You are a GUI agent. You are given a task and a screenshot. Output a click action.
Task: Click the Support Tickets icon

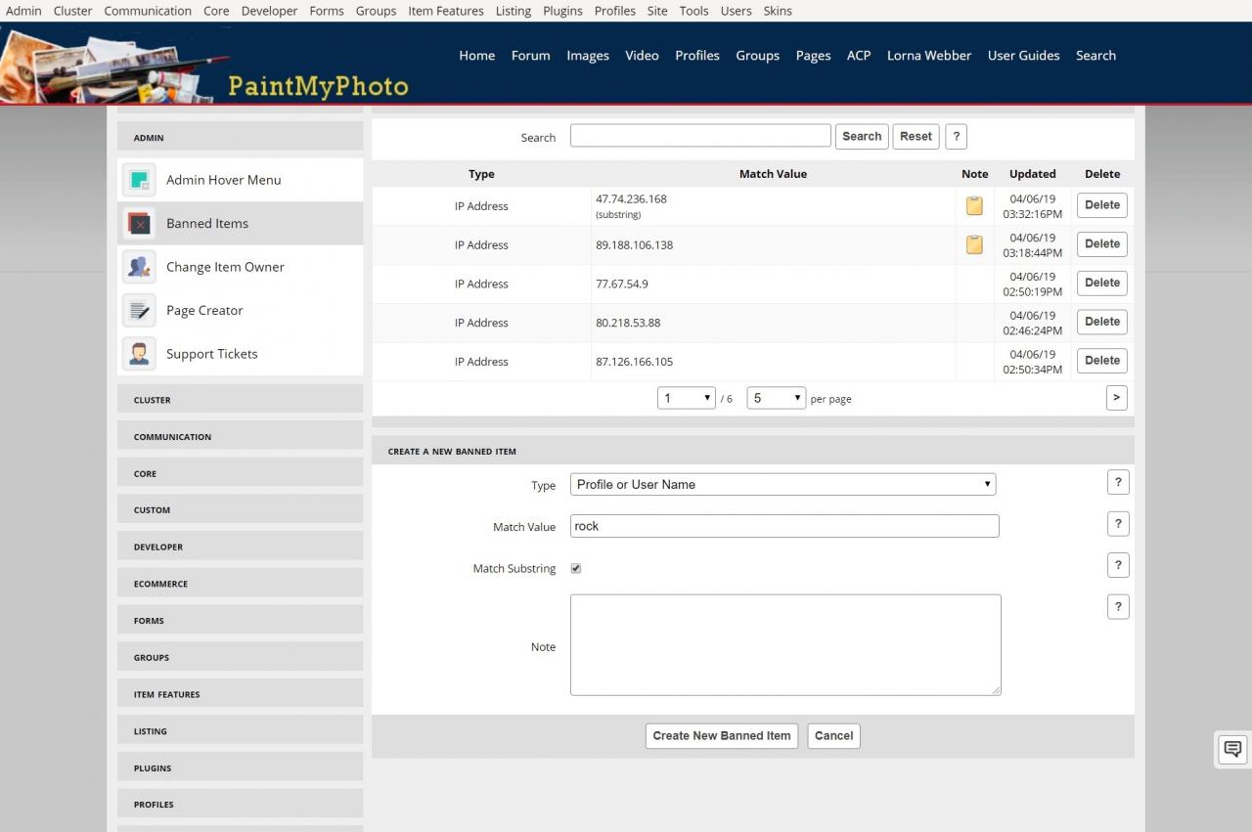pyautogui.click(x=139, y=354)
